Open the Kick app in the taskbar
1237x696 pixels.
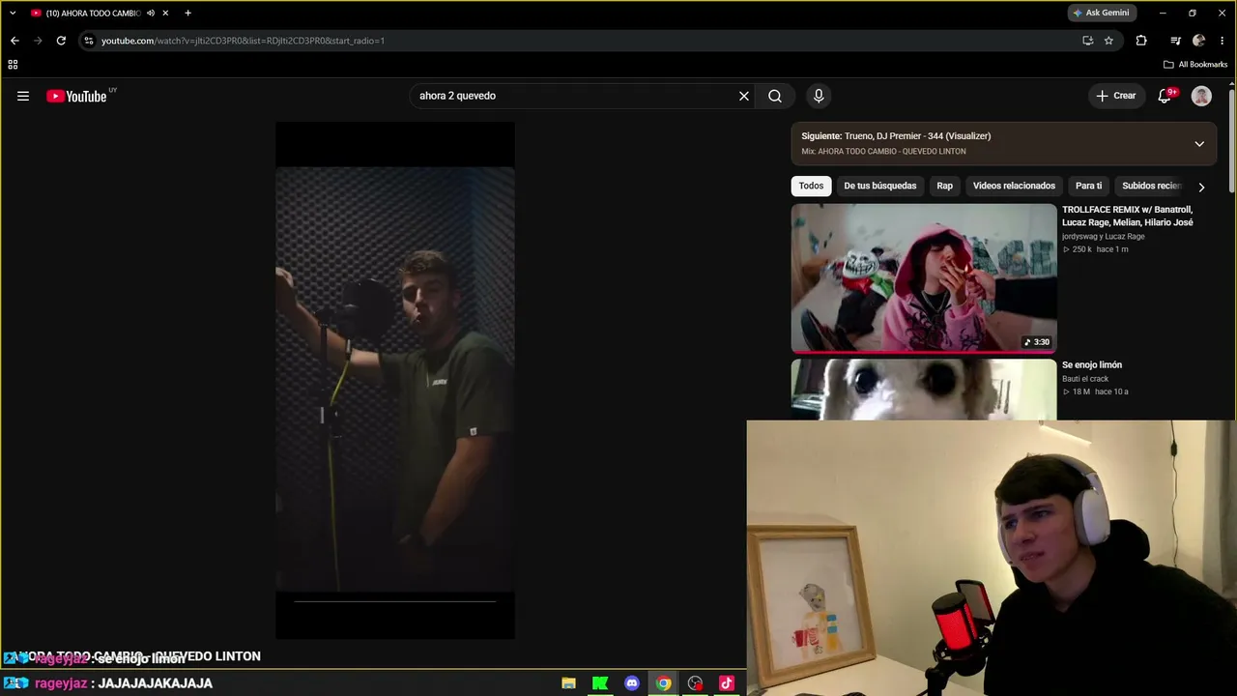point(600,683)
